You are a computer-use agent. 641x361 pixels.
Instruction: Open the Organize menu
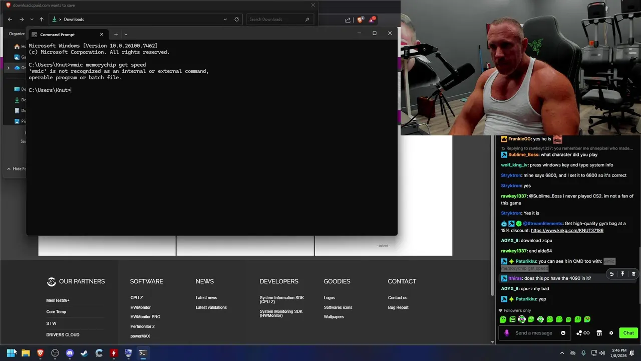pos(17,34)
